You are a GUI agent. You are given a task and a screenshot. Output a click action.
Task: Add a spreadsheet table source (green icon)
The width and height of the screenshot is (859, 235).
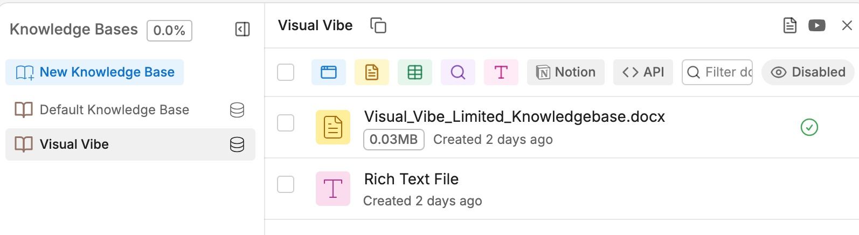(415, 72)
